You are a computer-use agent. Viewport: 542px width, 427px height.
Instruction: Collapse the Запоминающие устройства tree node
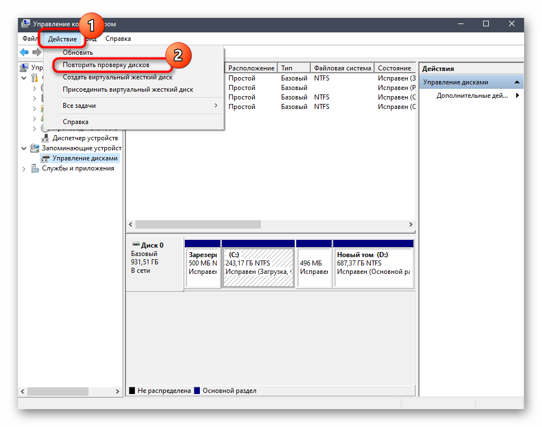coord(24,148)
